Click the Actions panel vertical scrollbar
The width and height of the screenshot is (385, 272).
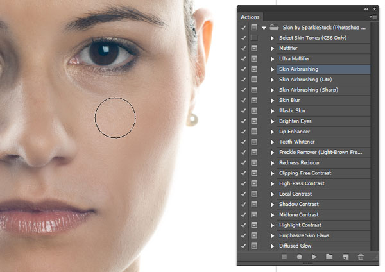pyautogui.click(x=374, y=137)
